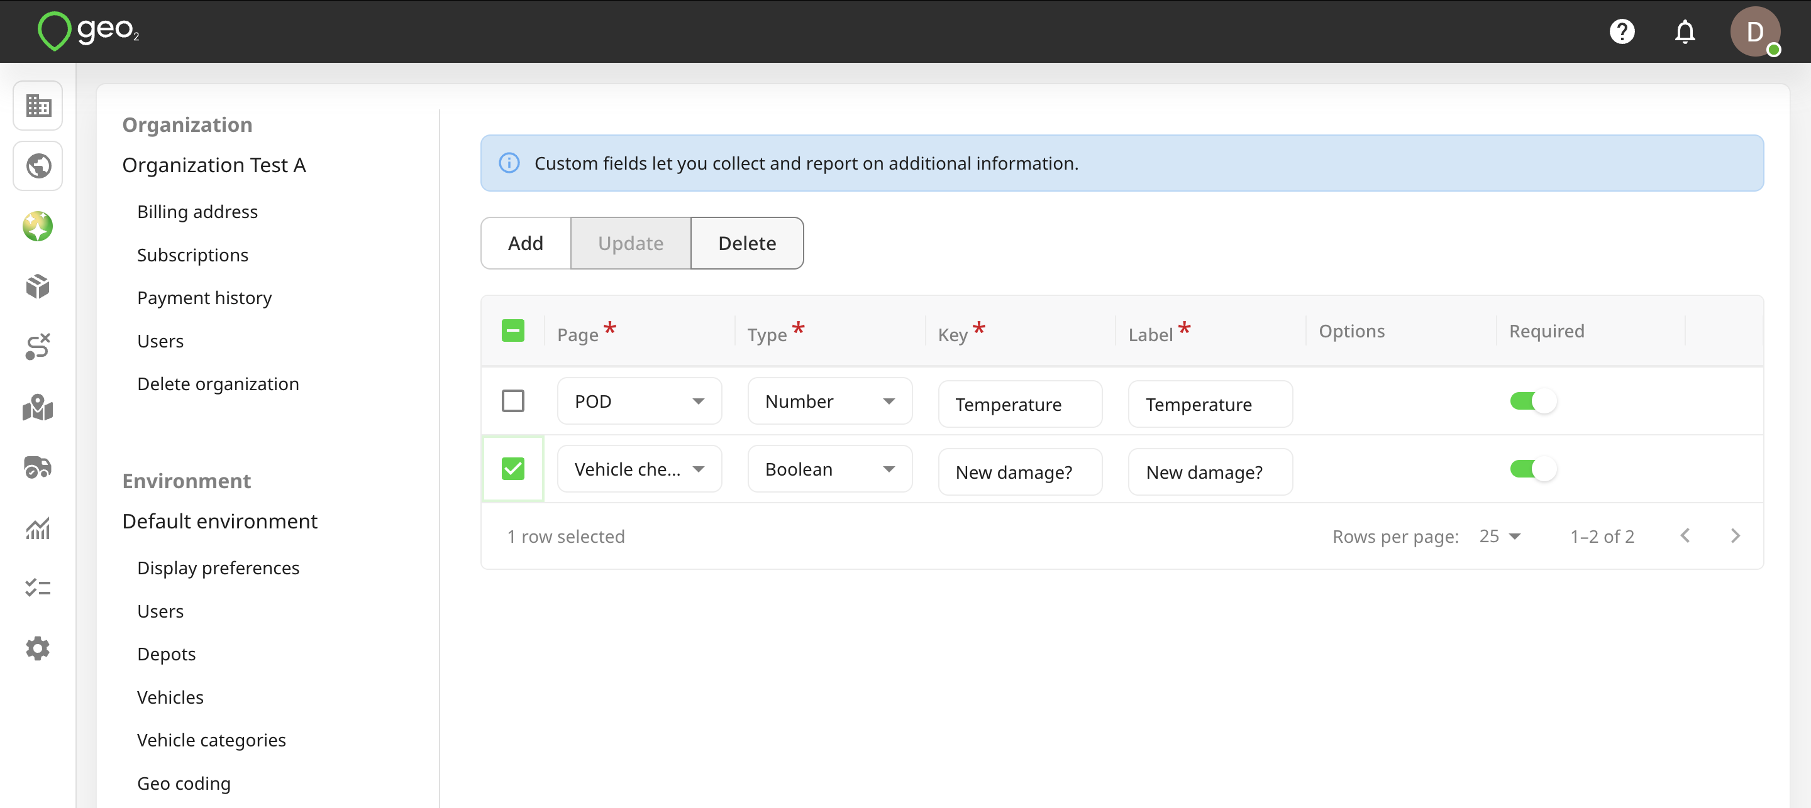
Task: Go to next table page arrow
Action: 1735,536
